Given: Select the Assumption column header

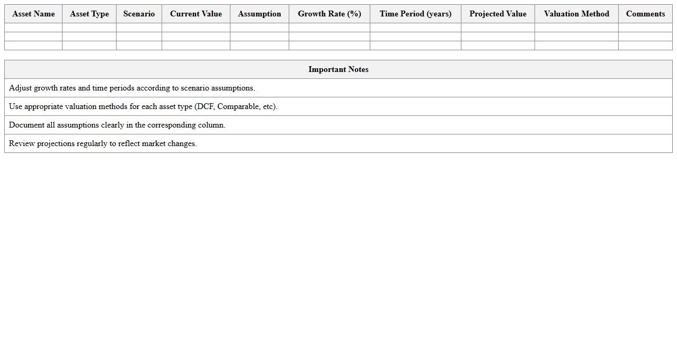Looking at the screenshot, I should coord(260,14).
